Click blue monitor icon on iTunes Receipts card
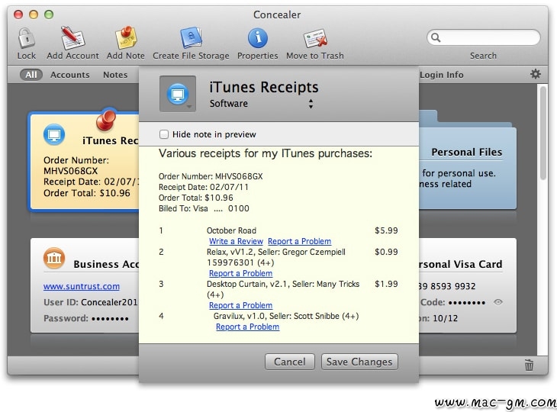Viewport: 557px width, 412px height. 54,134
